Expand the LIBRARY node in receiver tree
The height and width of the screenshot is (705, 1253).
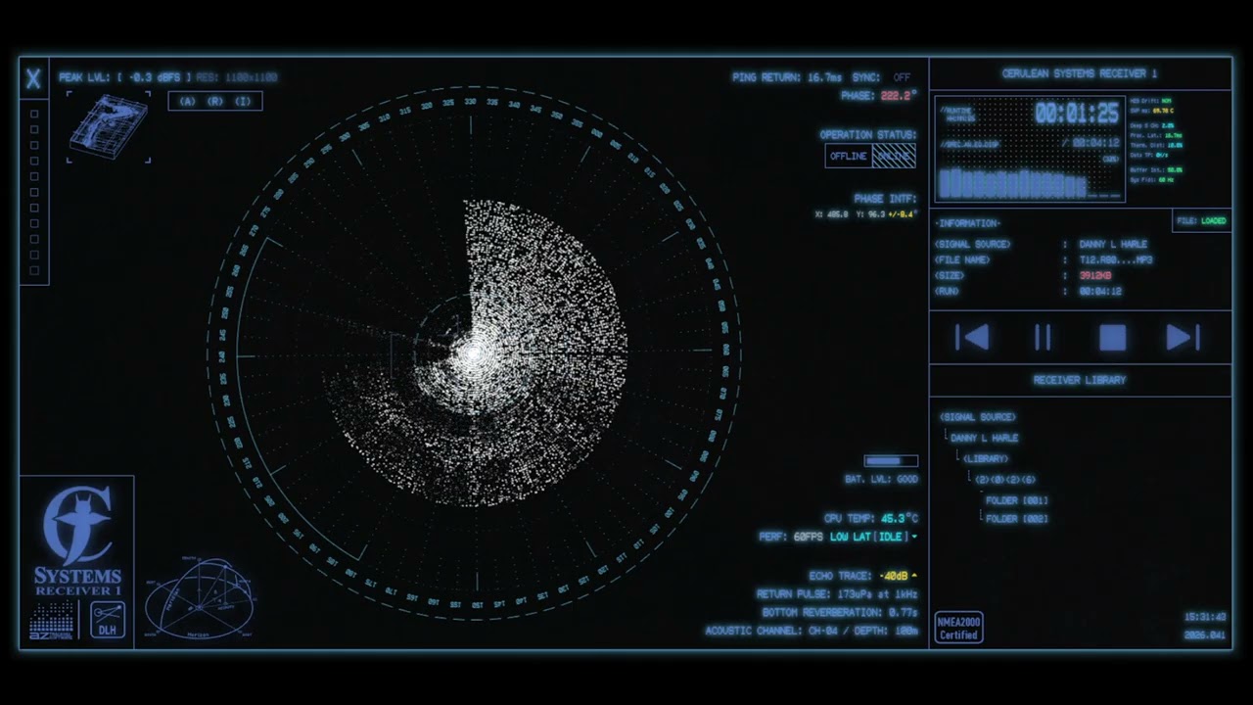click(x=985, y=458)
